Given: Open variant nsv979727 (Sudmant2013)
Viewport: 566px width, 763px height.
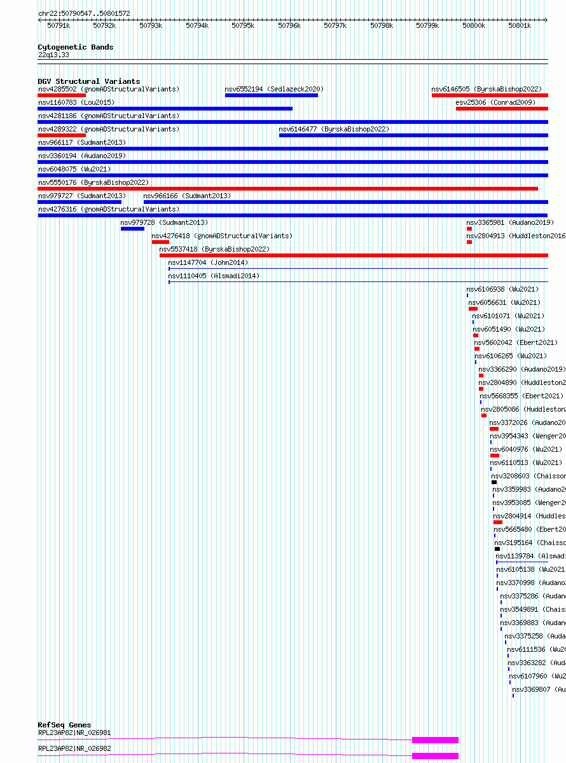Looking at the screenshot, I should click(x=82, y=196).
